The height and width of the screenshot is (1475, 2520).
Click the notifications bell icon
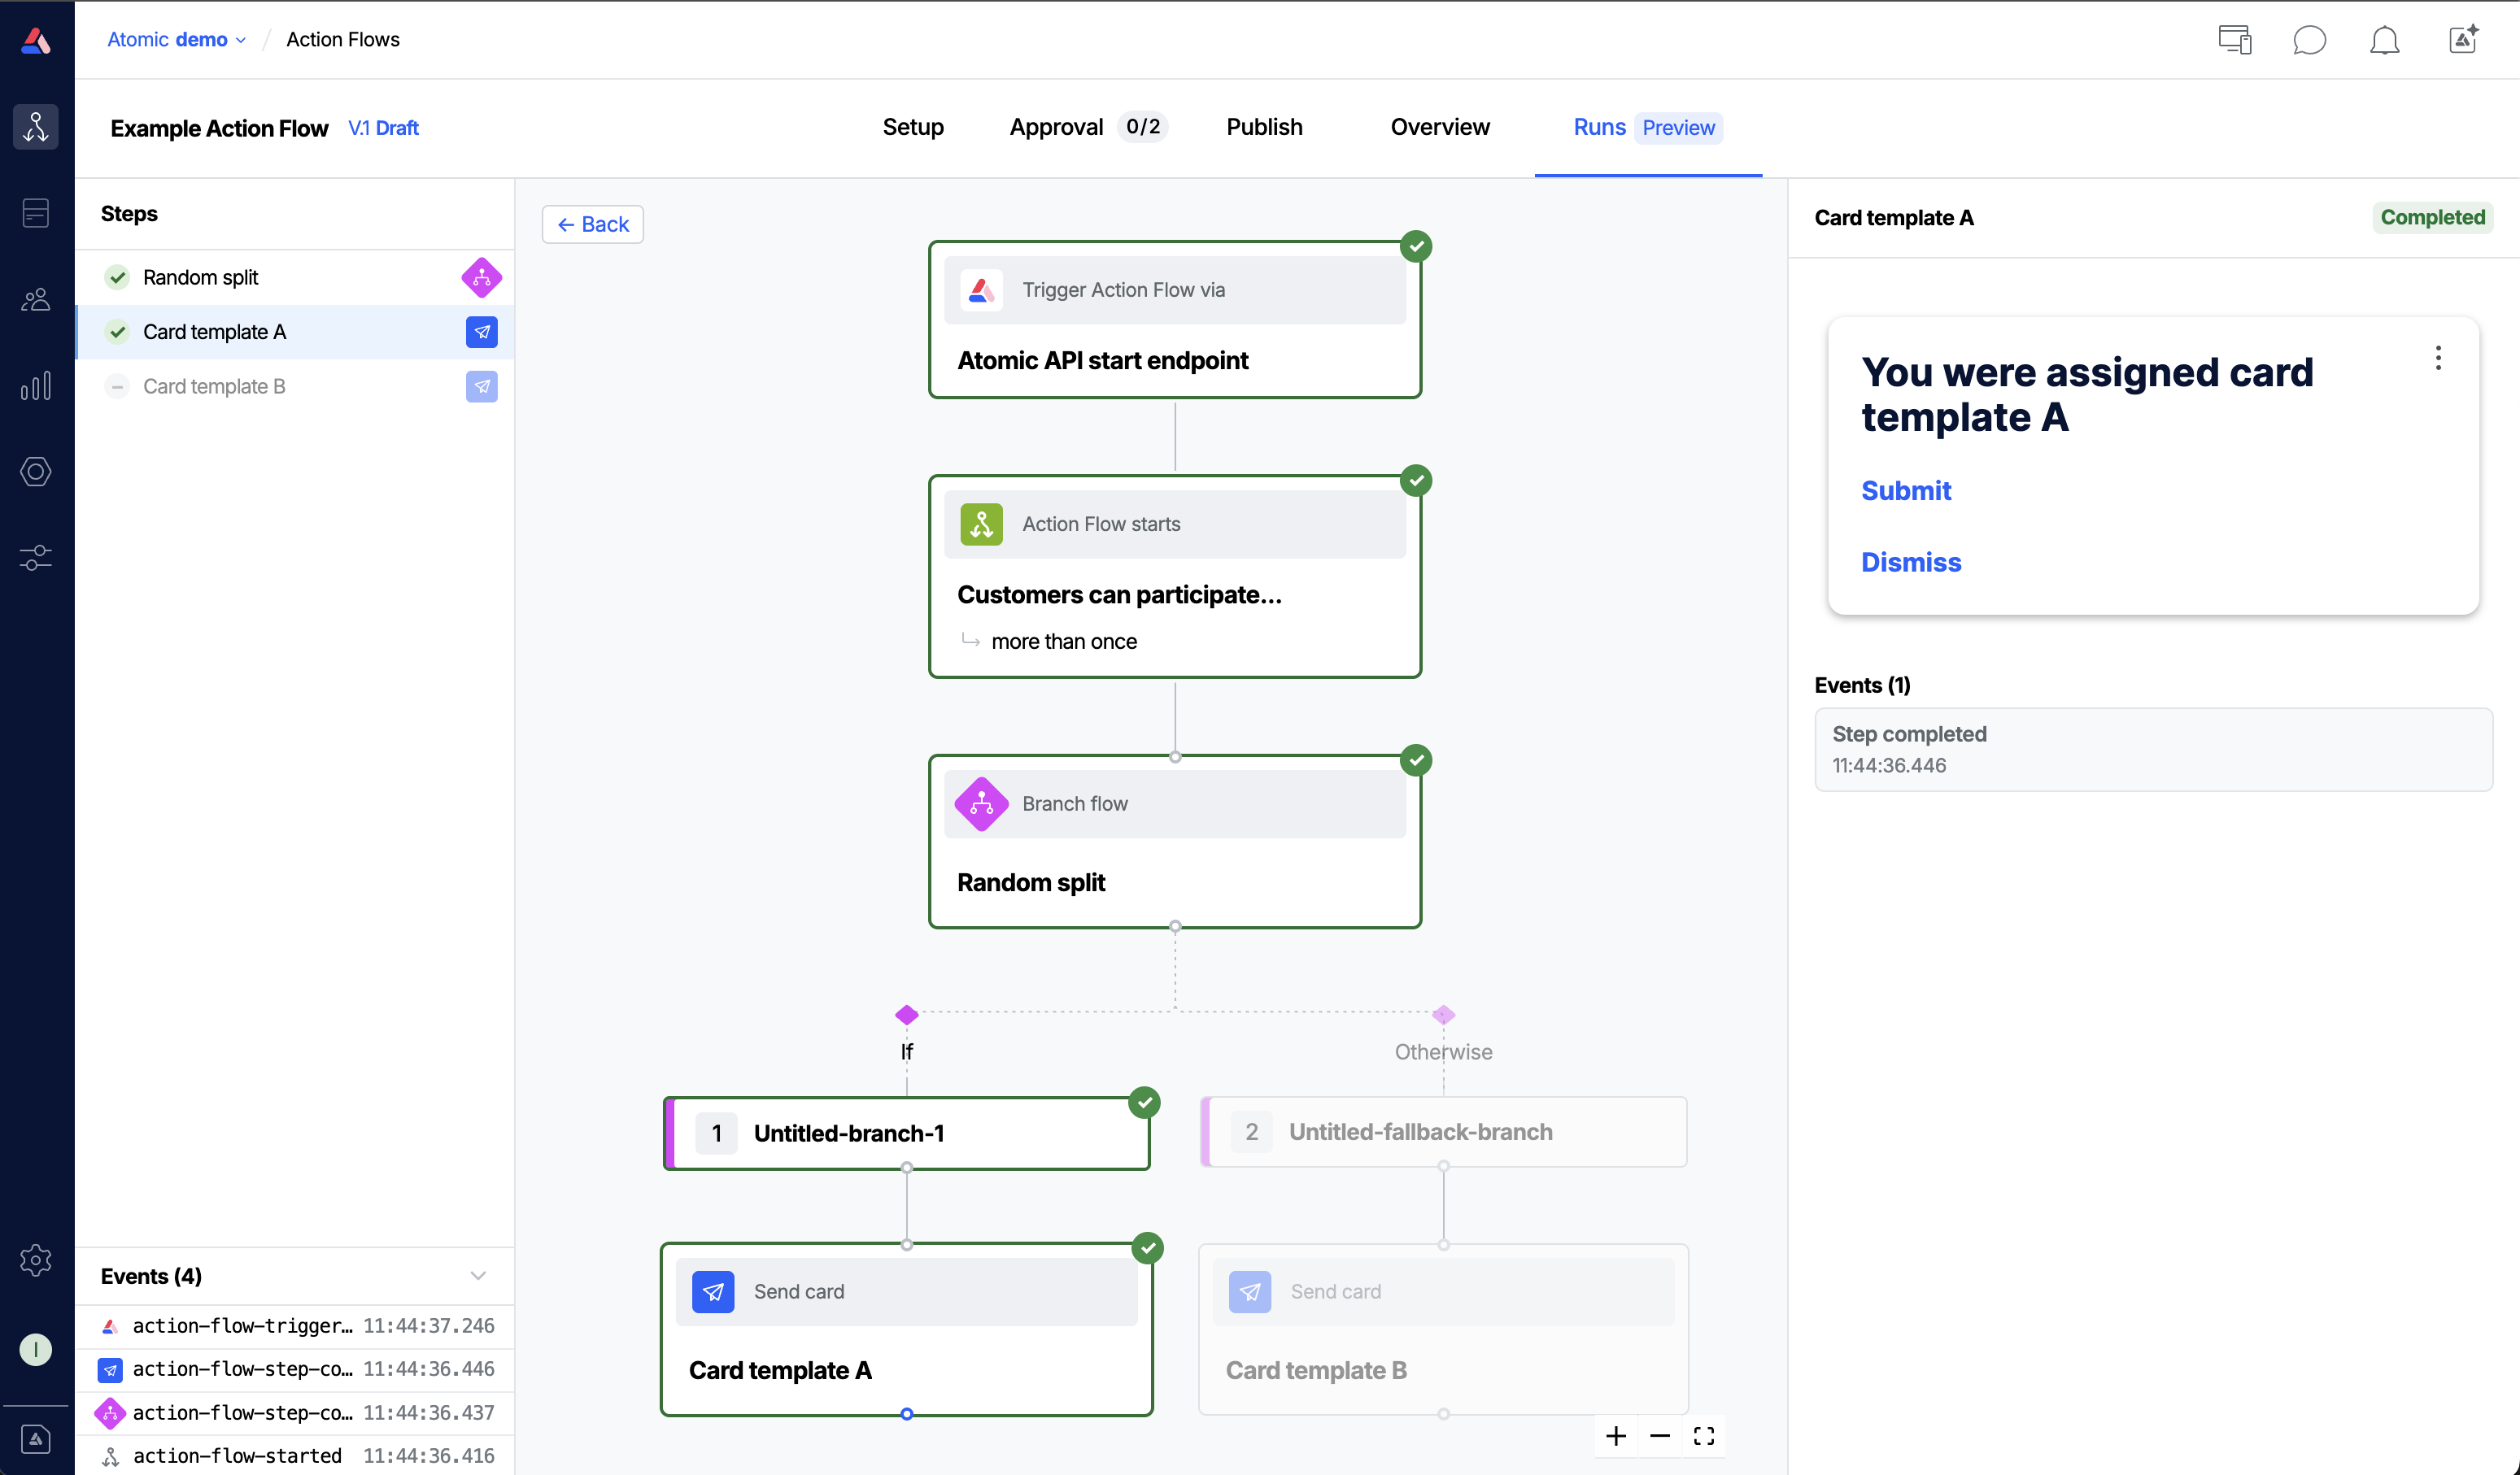[2384, 40]
